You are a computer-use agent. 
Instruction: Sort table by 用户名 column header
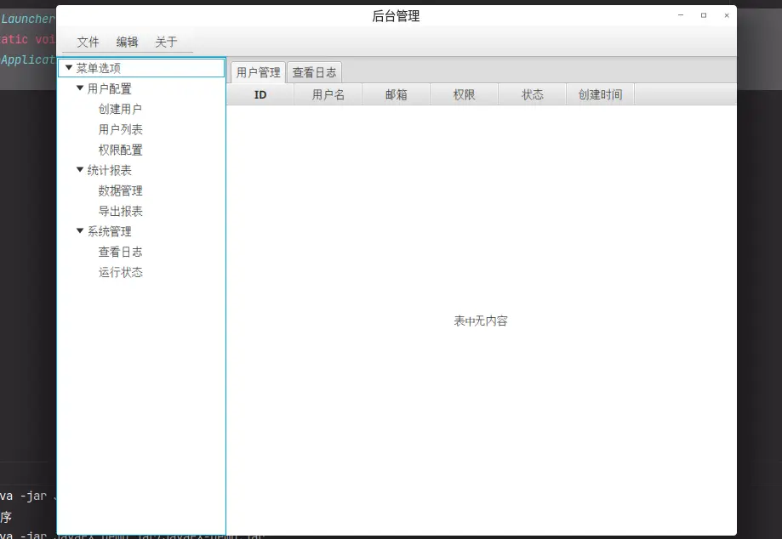[x=328, y=94]
